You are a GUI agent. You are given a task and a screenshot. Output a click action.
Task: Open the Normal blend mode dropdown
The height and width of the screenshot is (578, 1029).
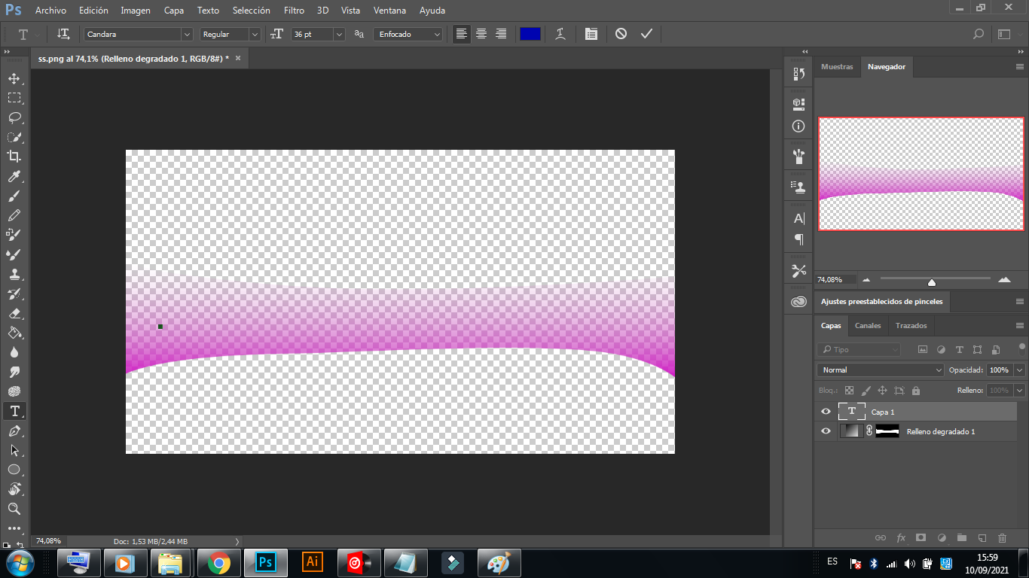[x=880, y=370]
